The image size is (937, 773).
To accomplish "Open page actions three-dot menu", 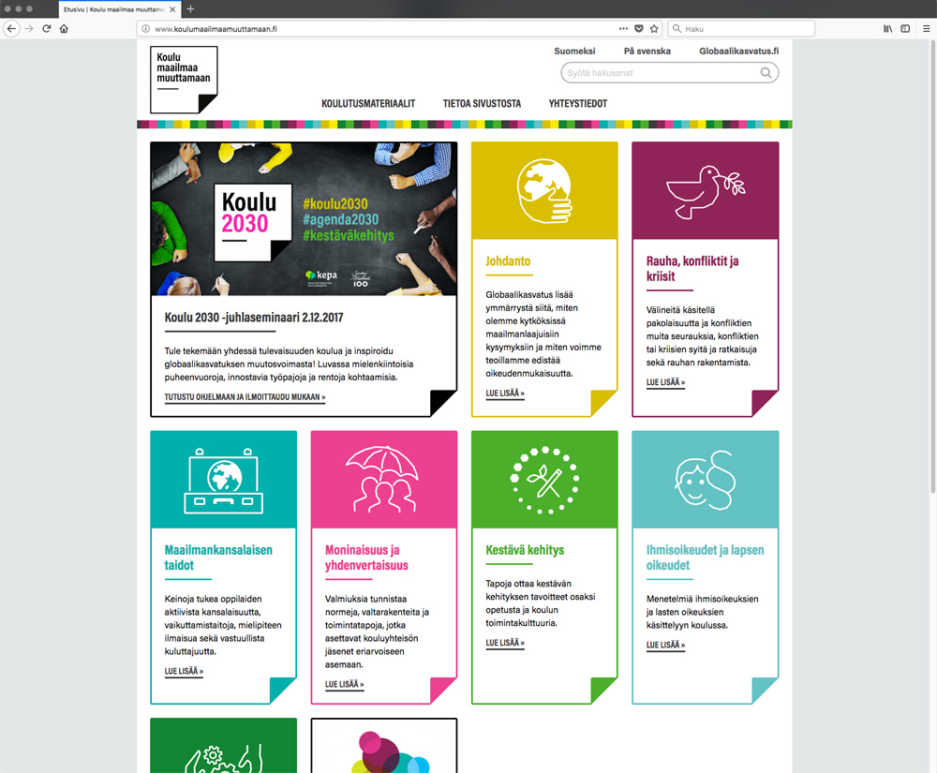I will pos(623,29).
